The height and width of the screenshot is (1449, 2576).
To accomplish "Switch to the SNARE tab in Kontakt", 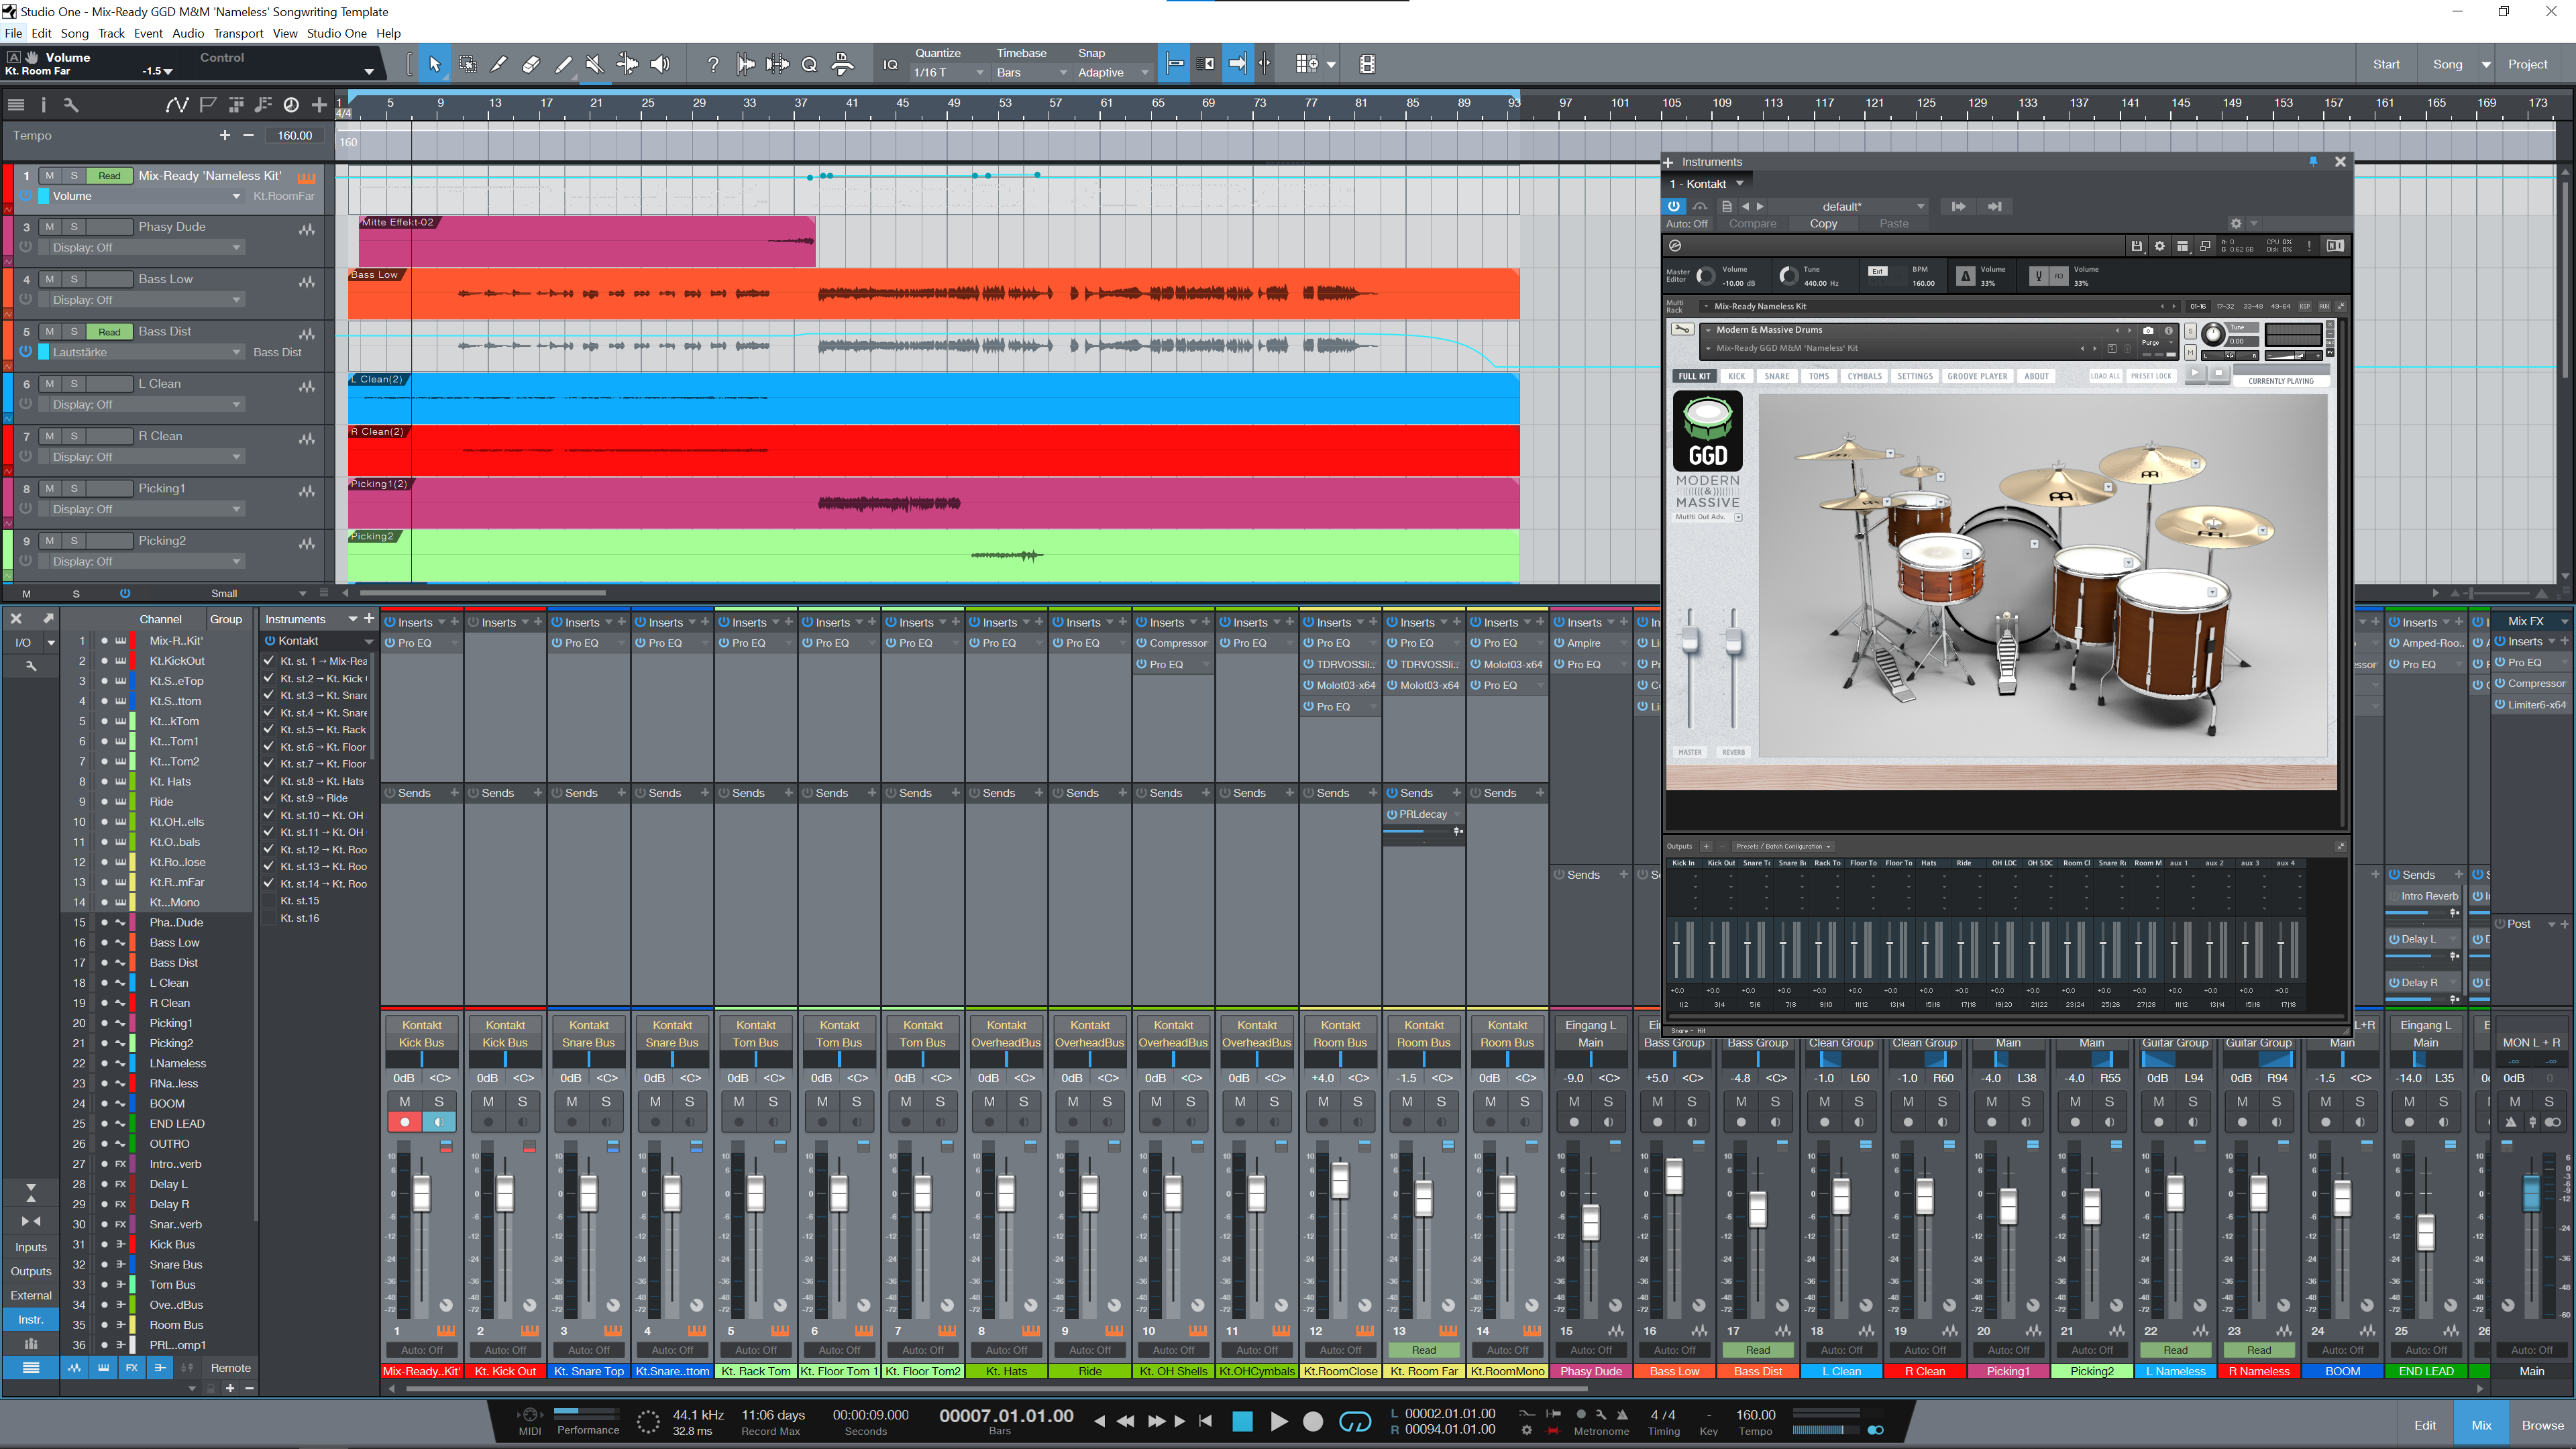I will click(1776, 376).
